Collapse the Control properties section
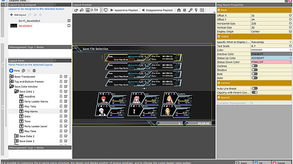293x164 pixels. pyautogui.click(x=219, y=83)
